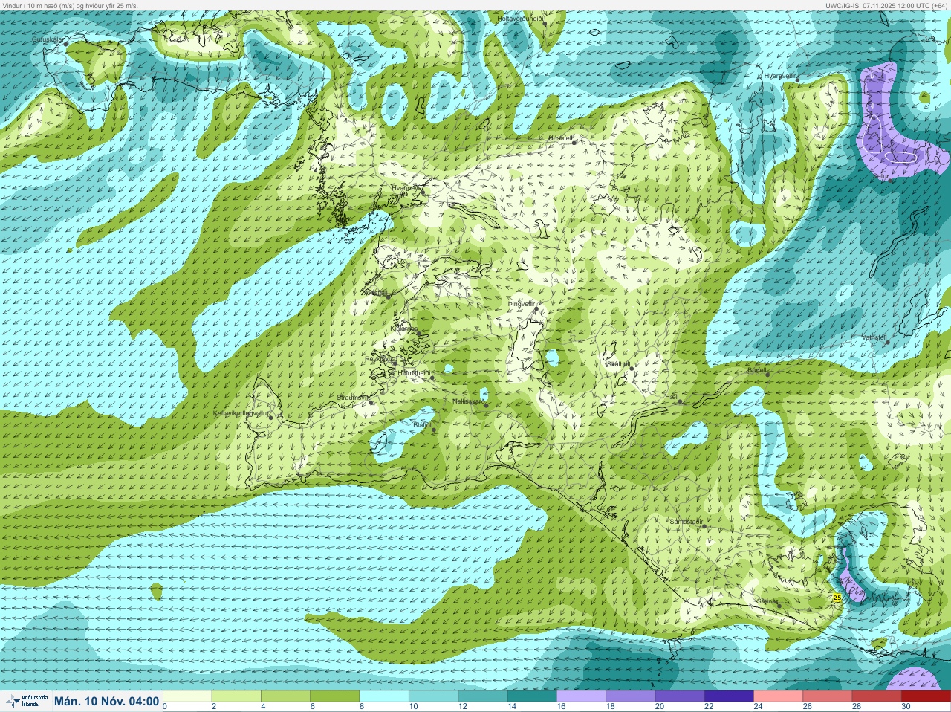The width and height of the screenshot is (951, 712).
Task: Select the 24–26 m/s legend swatch
Action: (779, 696)
